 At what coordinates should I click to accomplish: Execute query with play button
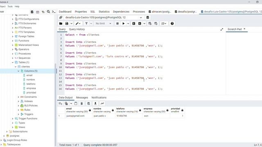point(124,24)
